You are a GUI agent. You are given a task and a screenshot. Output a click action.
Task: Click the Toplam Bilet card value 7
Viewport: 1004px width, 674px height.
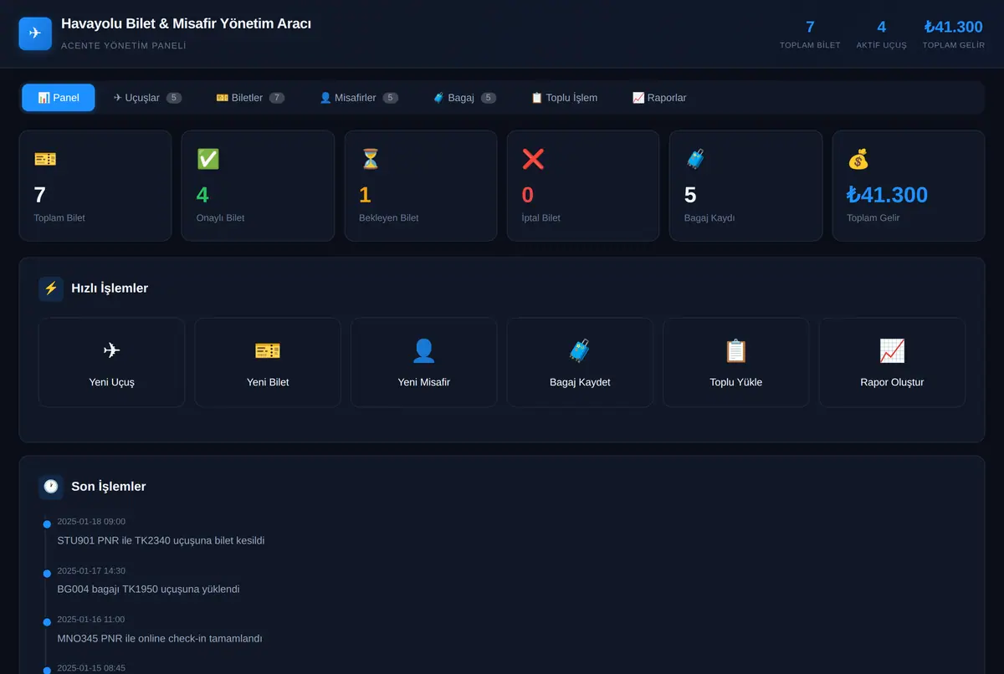[x=39, y=195]
